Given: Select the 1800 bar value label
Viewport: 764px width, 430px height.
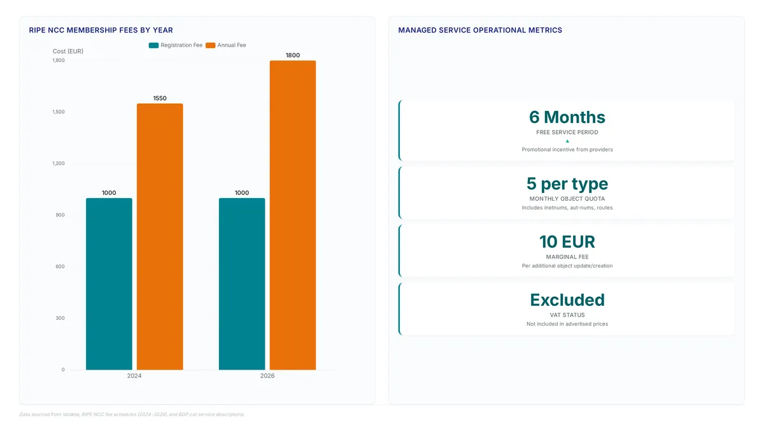Looking at the screenshot, I should pos(293,55).
